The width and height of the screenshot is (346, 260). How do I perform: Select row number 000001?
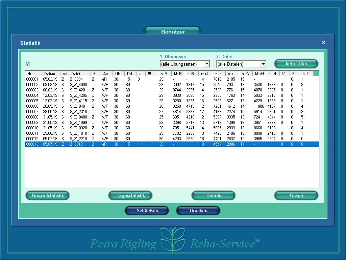tap(172, 79)
